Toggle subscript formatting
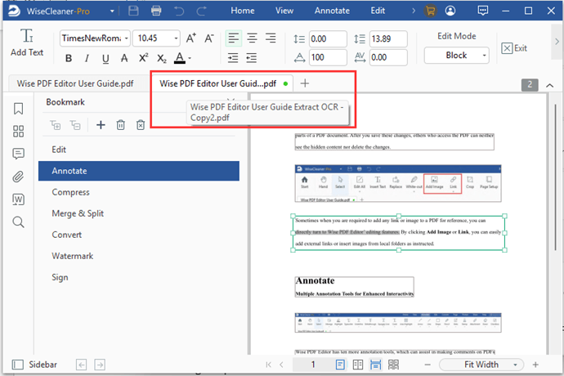 point(162,59)
